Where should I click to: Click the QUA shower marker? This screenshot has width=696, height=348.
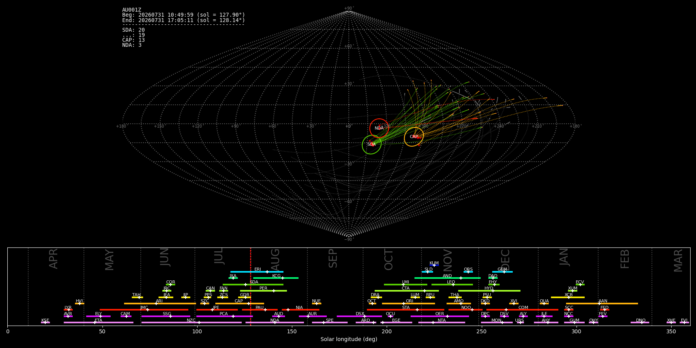[x=544, y=304]
